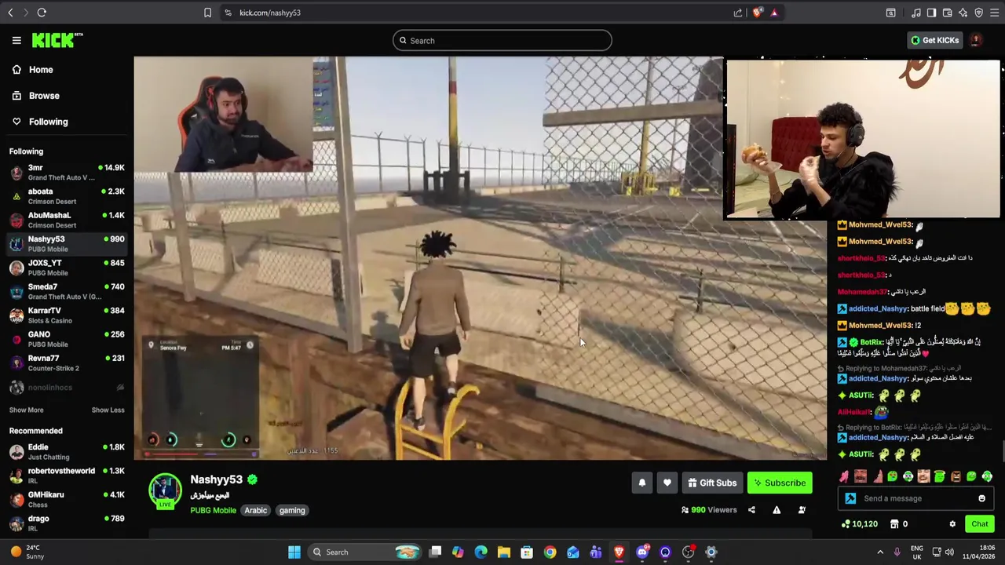This screenshot has height=565, width=1005.
Task: Click the chat identity hammer badge icon
Action: [x=850, y=498]
